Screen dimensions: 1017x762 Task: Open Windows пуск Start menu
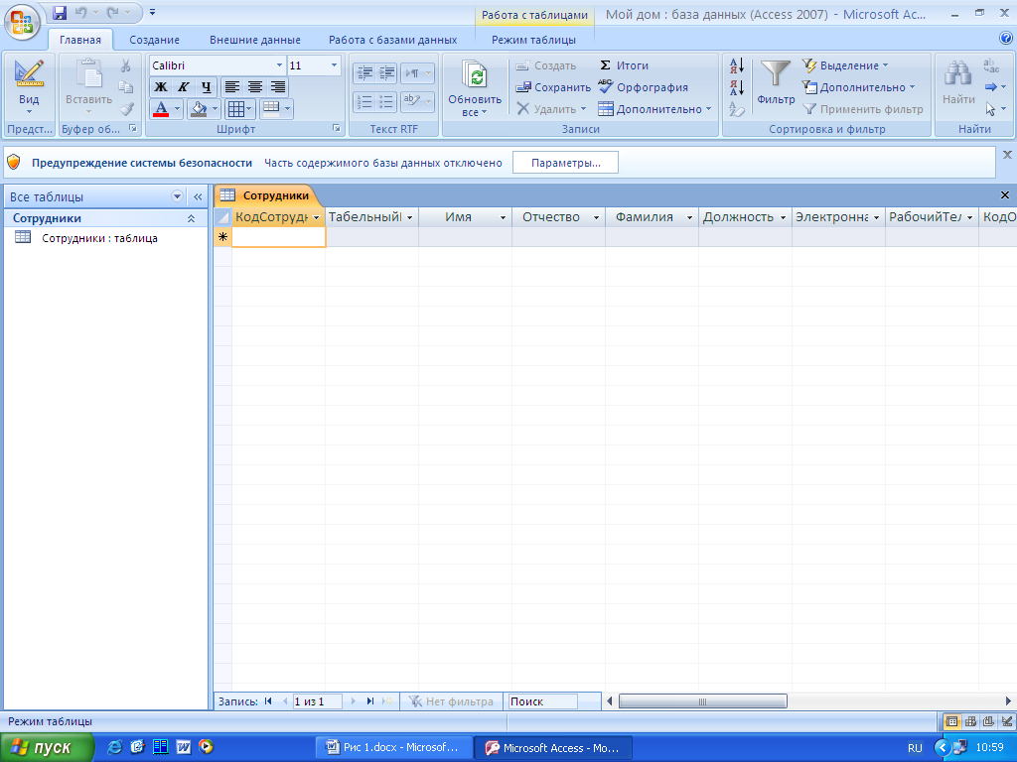click(x=47, y=748)
